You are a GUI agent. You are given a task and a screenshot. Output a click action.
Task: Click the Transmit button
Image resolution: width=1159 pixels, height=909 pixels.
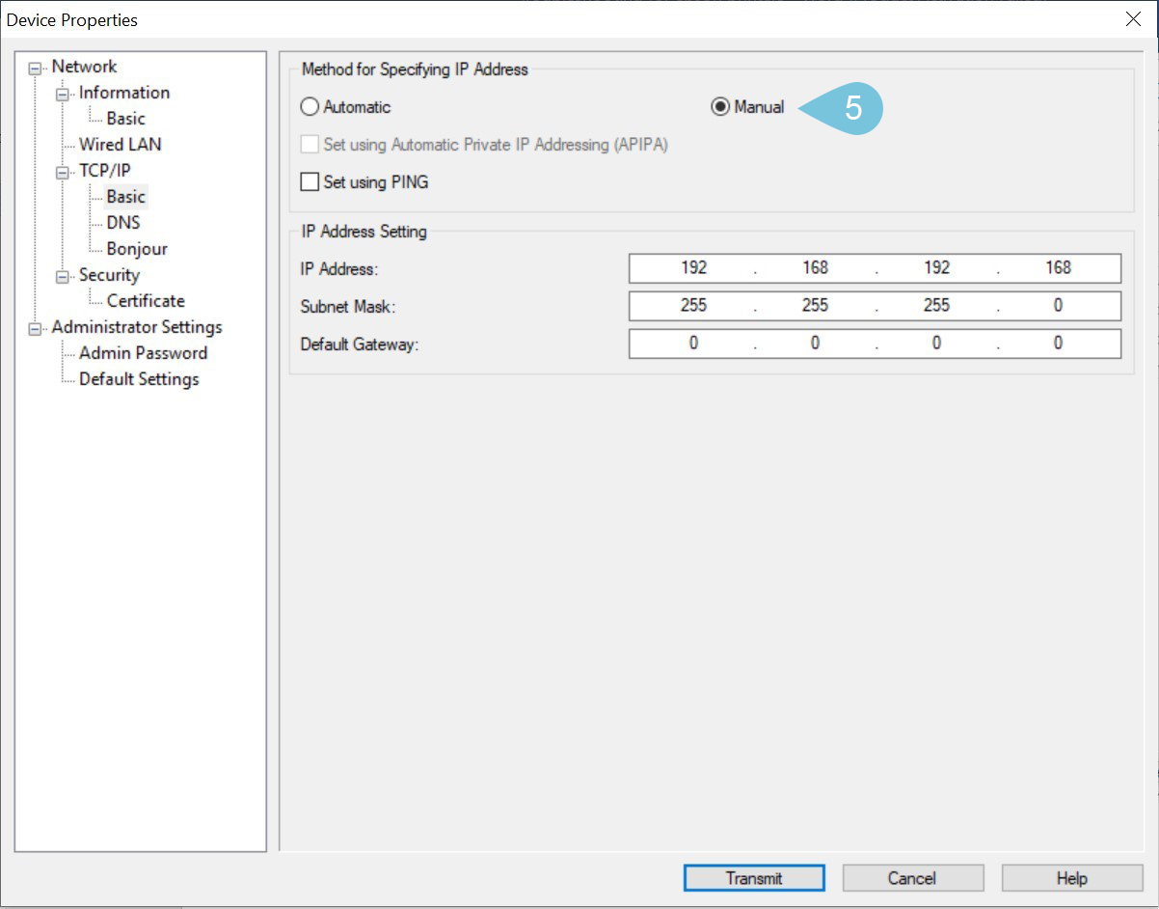[754, 877]
